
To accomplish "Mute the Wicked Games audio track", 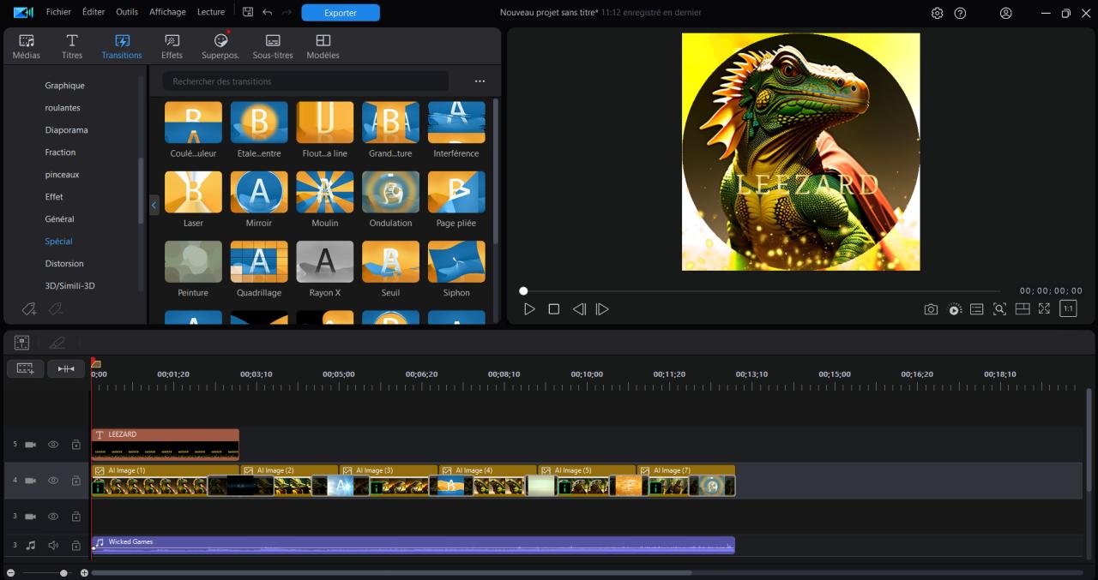I will (x=53, y=545).
